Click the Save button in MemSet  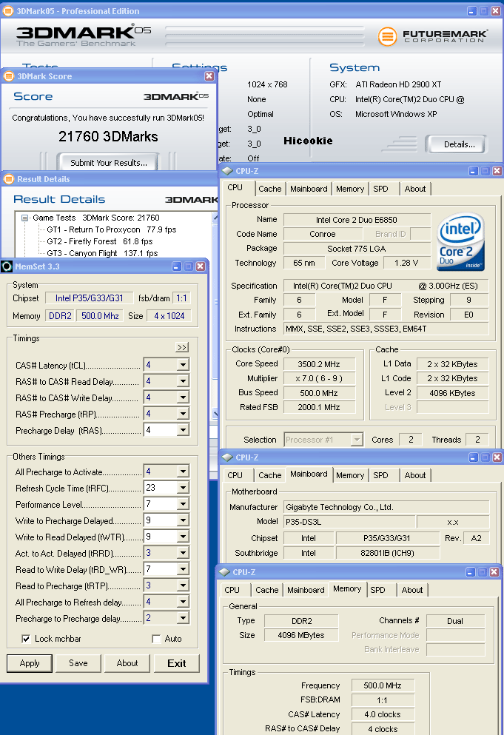pyautogui.click(x=78, y=663)
